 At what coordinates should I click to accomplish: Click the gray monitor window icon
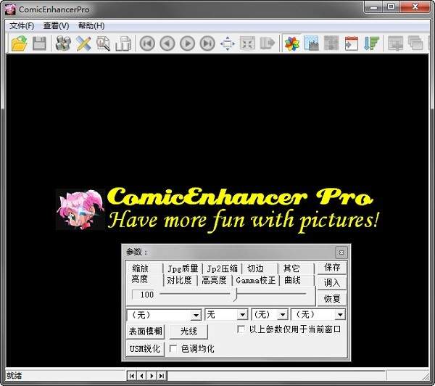pos(395,44)
